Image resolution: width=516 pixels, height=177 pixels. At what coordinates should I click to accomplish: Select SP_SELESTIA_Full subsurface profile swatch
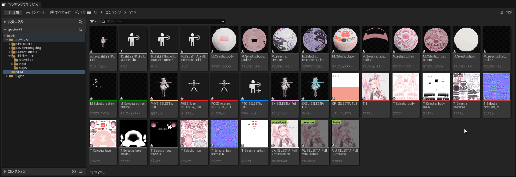pos(345,87)
